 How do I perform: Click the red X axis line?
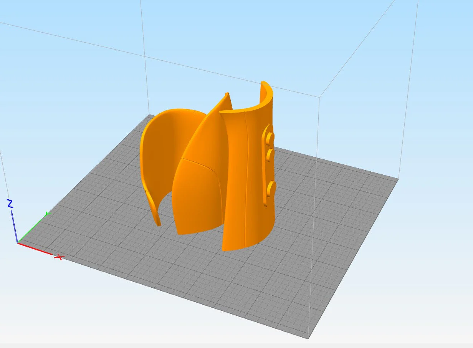click(x=35, y=249)
